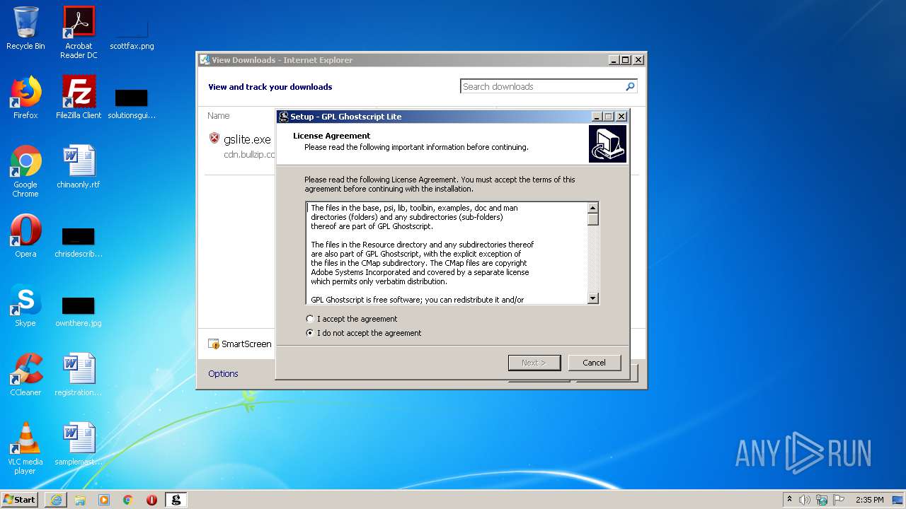Click license text scrollbar up arrow
Screen dimensions: 906x509
(x=593, y=208)
